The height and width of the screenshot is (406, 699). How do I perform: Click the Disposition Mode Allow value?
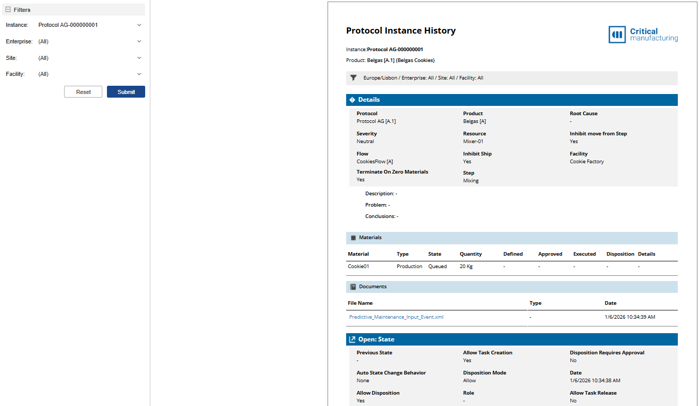coord(470,381)
